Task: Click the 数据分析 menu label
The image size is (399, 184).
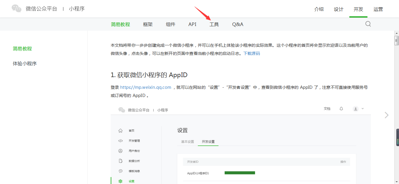Action: tap(134, 161)
